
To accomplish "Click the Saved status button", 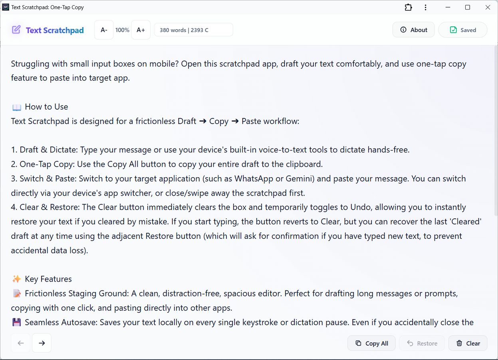I will tap(462, 30).
